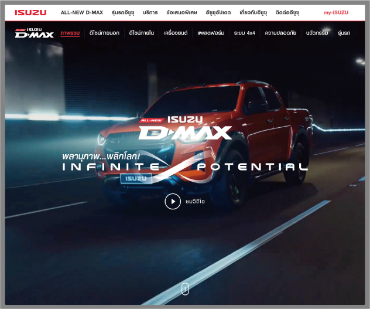Open the รุ่นรถอีซูซุ menu

tap(123, 12)
